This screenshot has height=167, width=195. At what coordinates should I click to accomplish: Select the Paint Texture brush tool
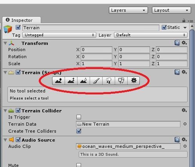coord(96,81)
